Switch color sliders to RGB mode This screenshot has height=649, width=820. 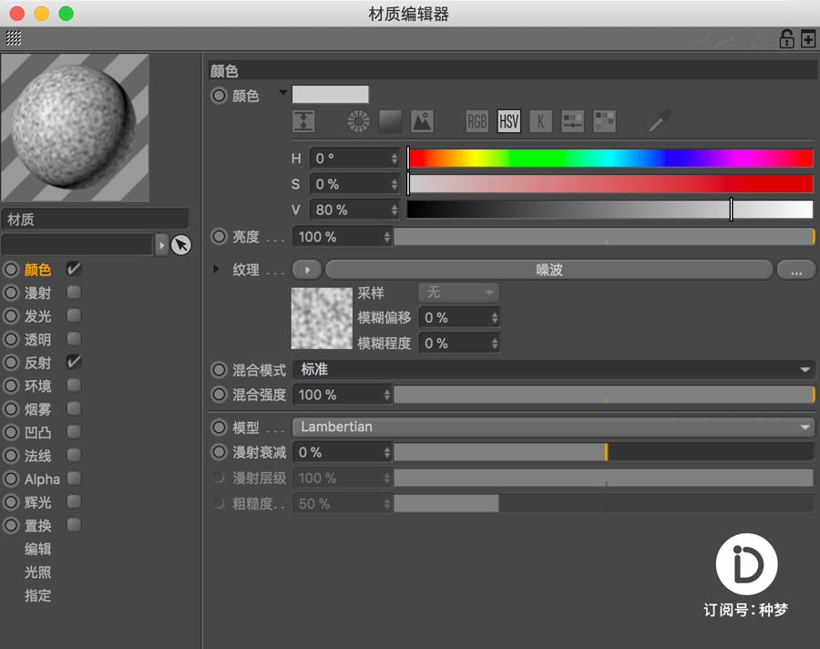click(x=477, y=121)
